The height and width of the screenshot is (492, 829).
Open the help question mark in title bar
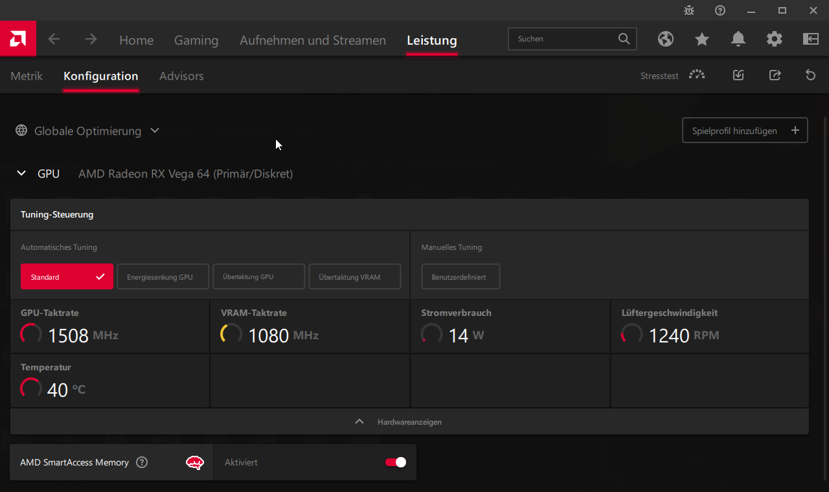point(720,10)
